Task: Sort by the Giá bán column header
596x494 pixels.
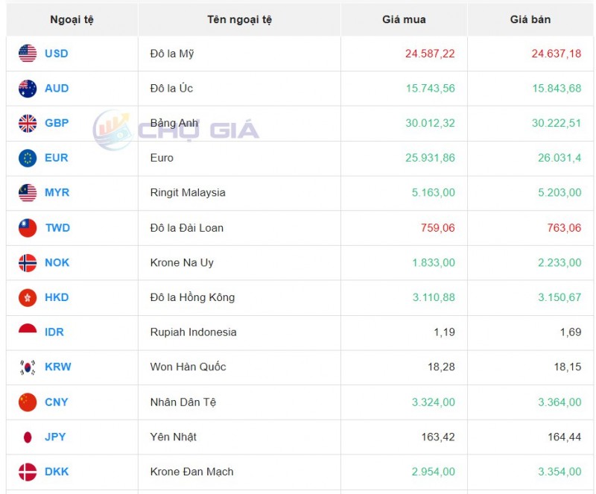Action: [x=530, y=19]
